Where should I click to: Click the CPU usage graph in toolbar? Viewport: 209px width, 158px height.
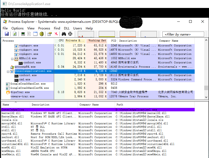point(86,34)
